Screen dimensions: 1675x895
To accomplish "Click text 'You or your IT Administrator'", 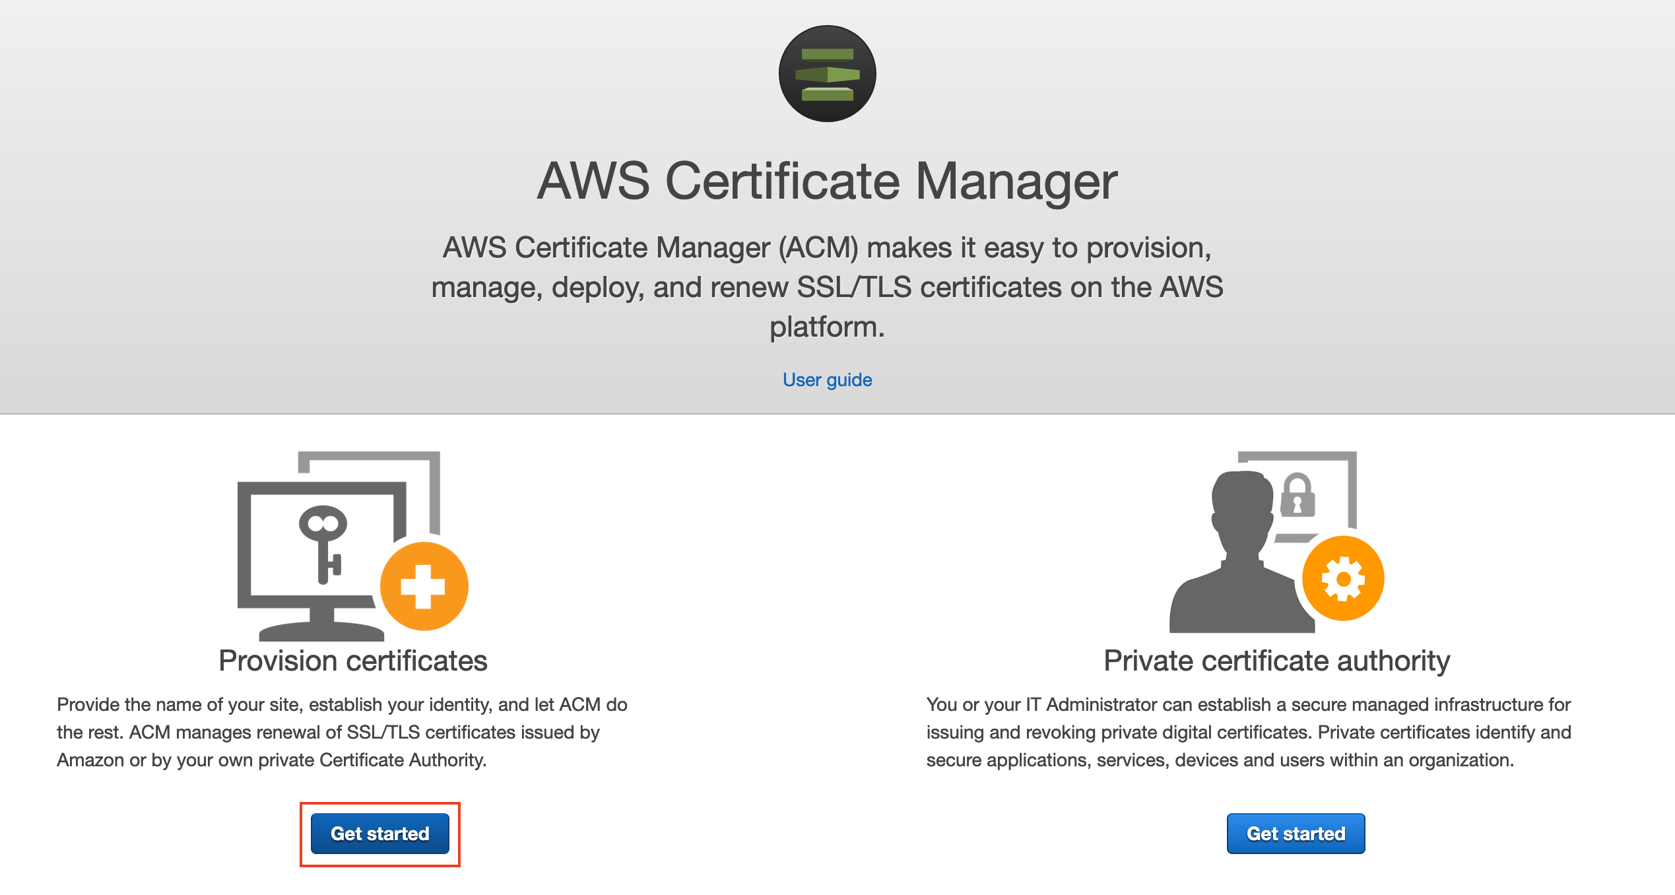I will (x=1041, y=704).
